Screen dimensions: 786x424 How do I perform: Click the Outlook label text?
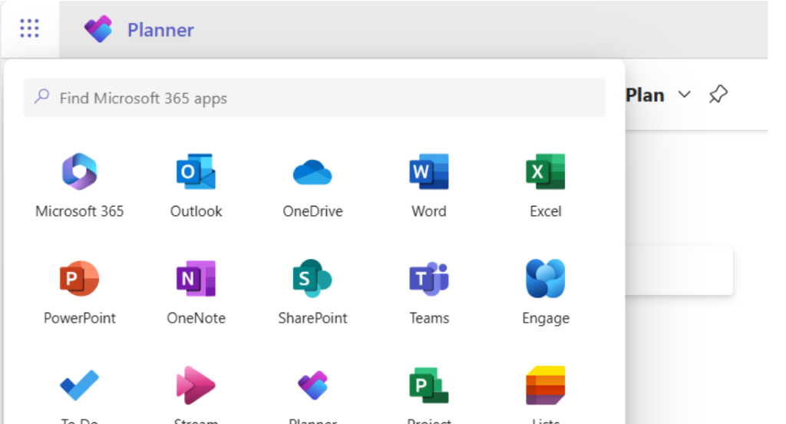click(196, 211)
